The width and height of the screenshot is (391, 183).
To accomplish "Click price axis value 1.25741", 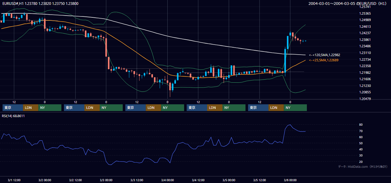I will point(365,7).
